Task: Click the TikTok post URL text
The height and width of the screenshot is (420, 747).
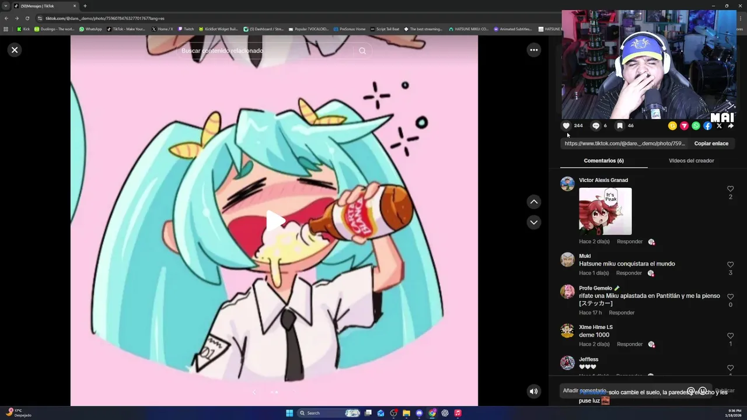Action: pyautogui.click(x=624, y=143)
